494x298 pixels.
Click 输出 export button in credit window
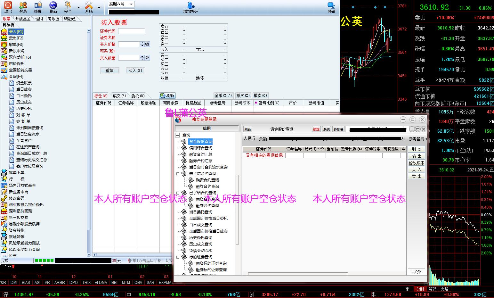(416, 156)
